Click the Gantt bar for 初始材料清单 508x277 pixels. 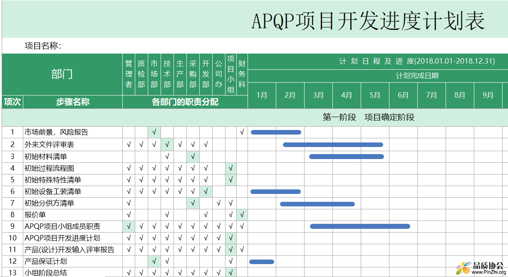pos(347,157)
